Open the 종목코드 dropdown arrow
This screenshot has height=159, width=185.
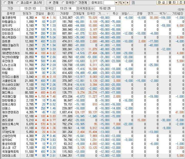coord(116,3)
